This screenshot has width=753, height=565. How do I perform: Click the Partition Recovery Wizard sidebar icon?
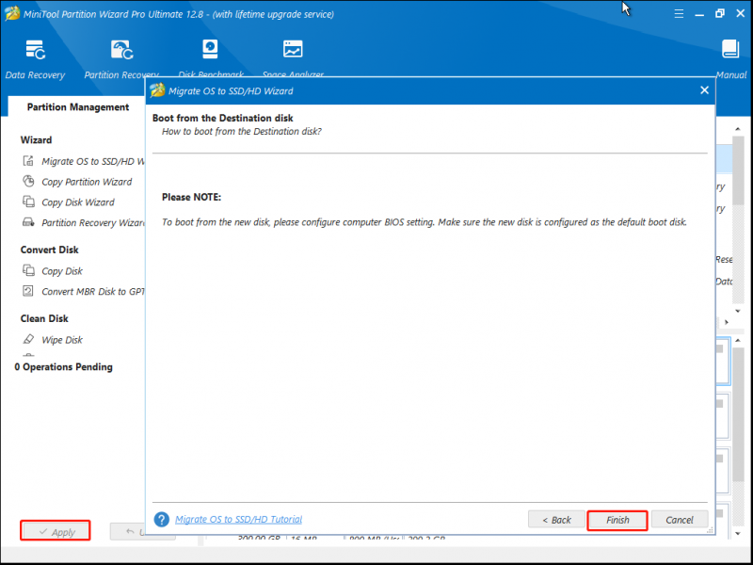click(x=28, y=222)
